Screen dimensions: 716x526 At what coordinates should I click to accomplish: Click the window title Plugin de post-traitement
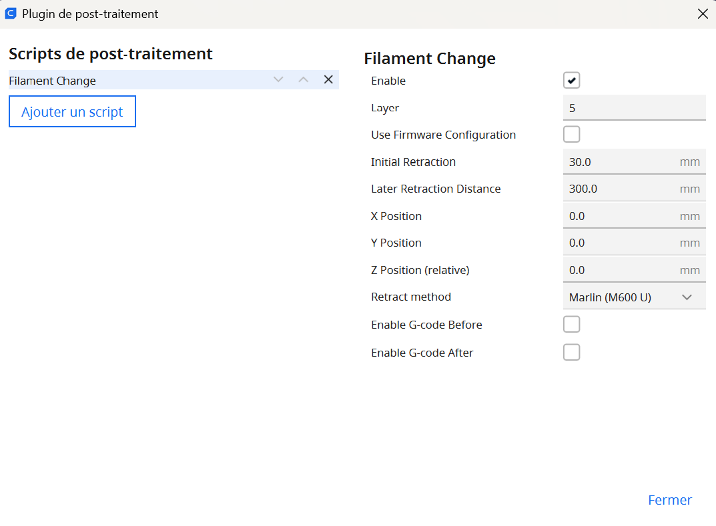click(90, 14)
